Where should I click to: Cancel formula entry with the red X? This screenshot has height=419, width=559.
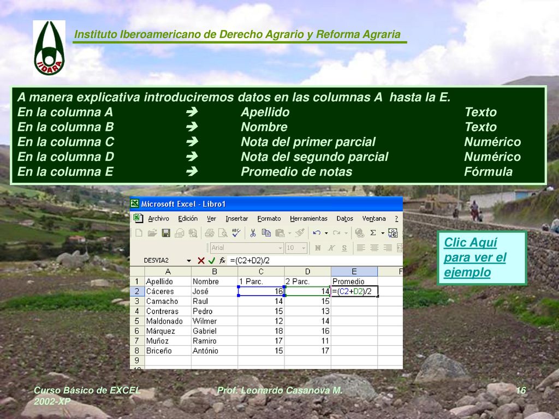(201, 261)
